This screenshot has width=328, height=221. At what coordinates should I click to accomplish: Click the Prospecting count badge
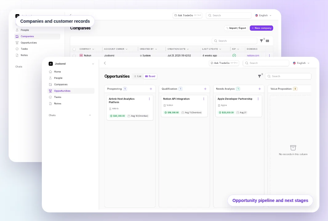click(x=125, y=89)
